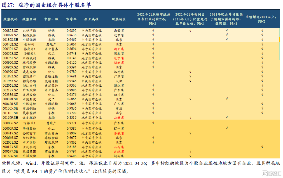Viewport: 283px width, 178px height.
Task: Click the 中信一级 column header
Action: 51,19
